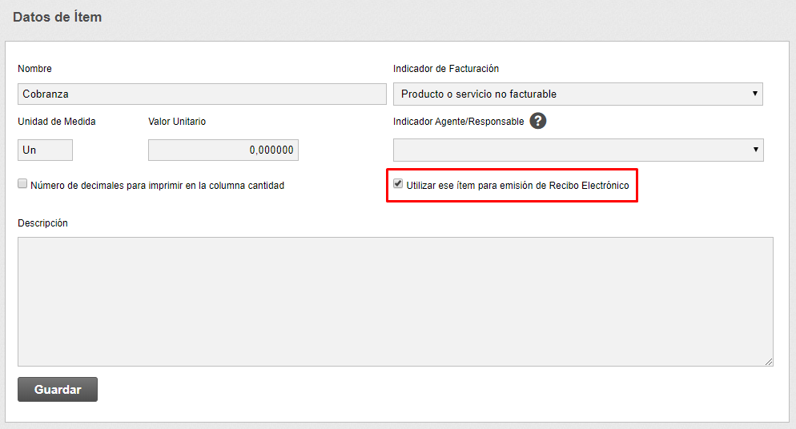The image size is (796, 429).
Task: Click the decimales en columna cantidad label text
Action: coord(157,186)
